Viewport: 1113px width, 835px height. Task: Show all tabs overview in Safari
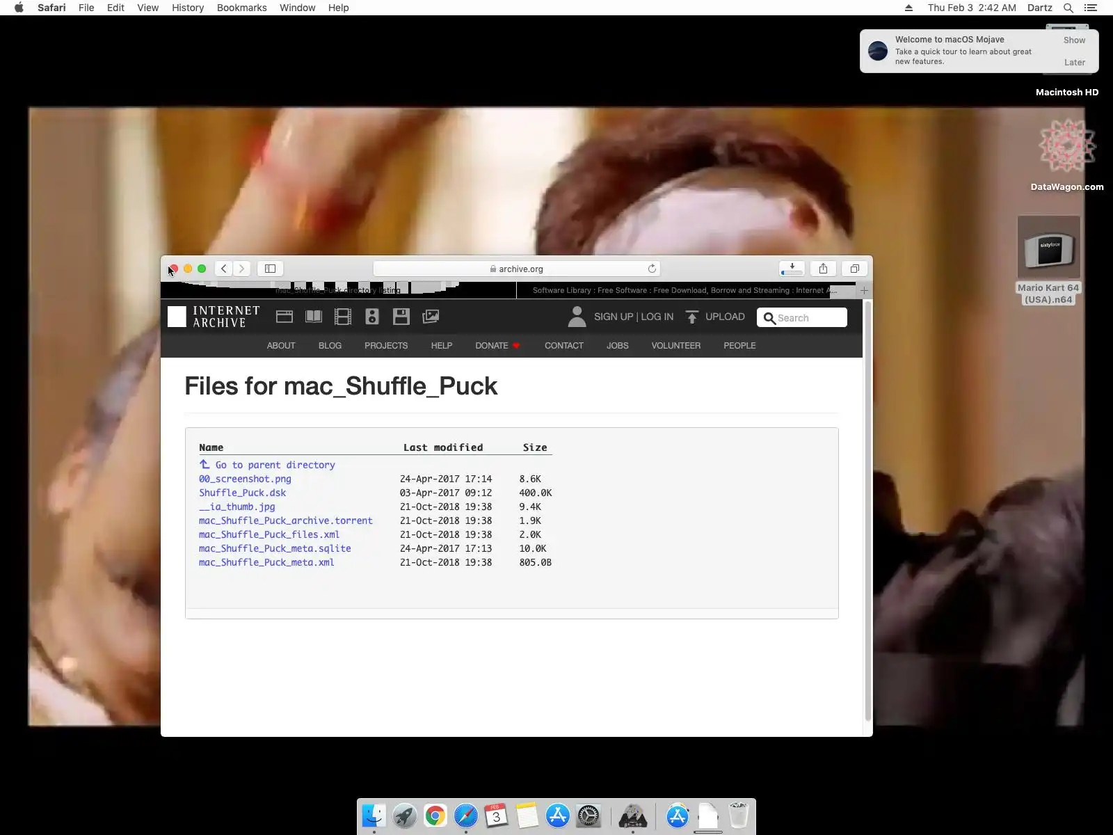(x=855, y=269)
